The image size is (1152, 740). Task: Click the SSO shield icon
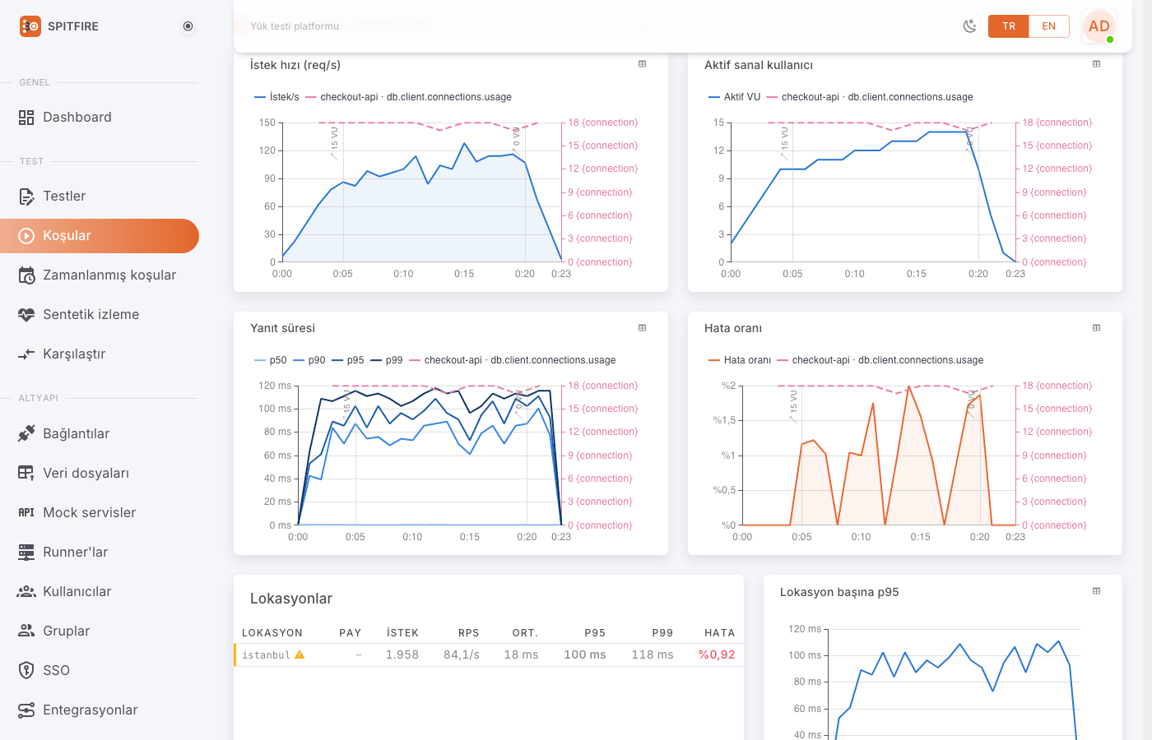pyautogui.click(x=26, y=670)
